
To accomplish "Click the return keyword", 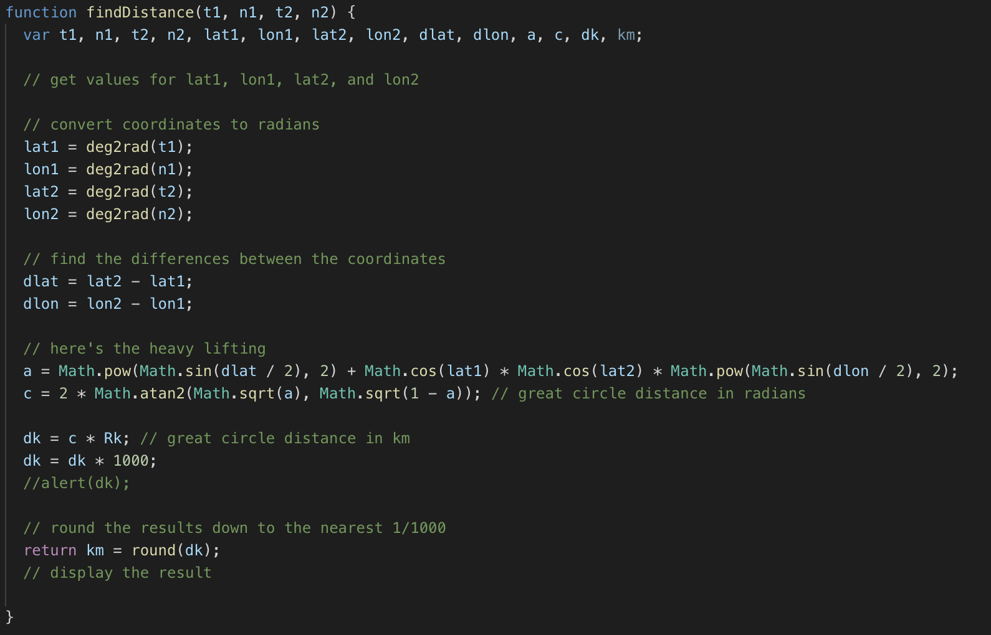I will (50, 550).
